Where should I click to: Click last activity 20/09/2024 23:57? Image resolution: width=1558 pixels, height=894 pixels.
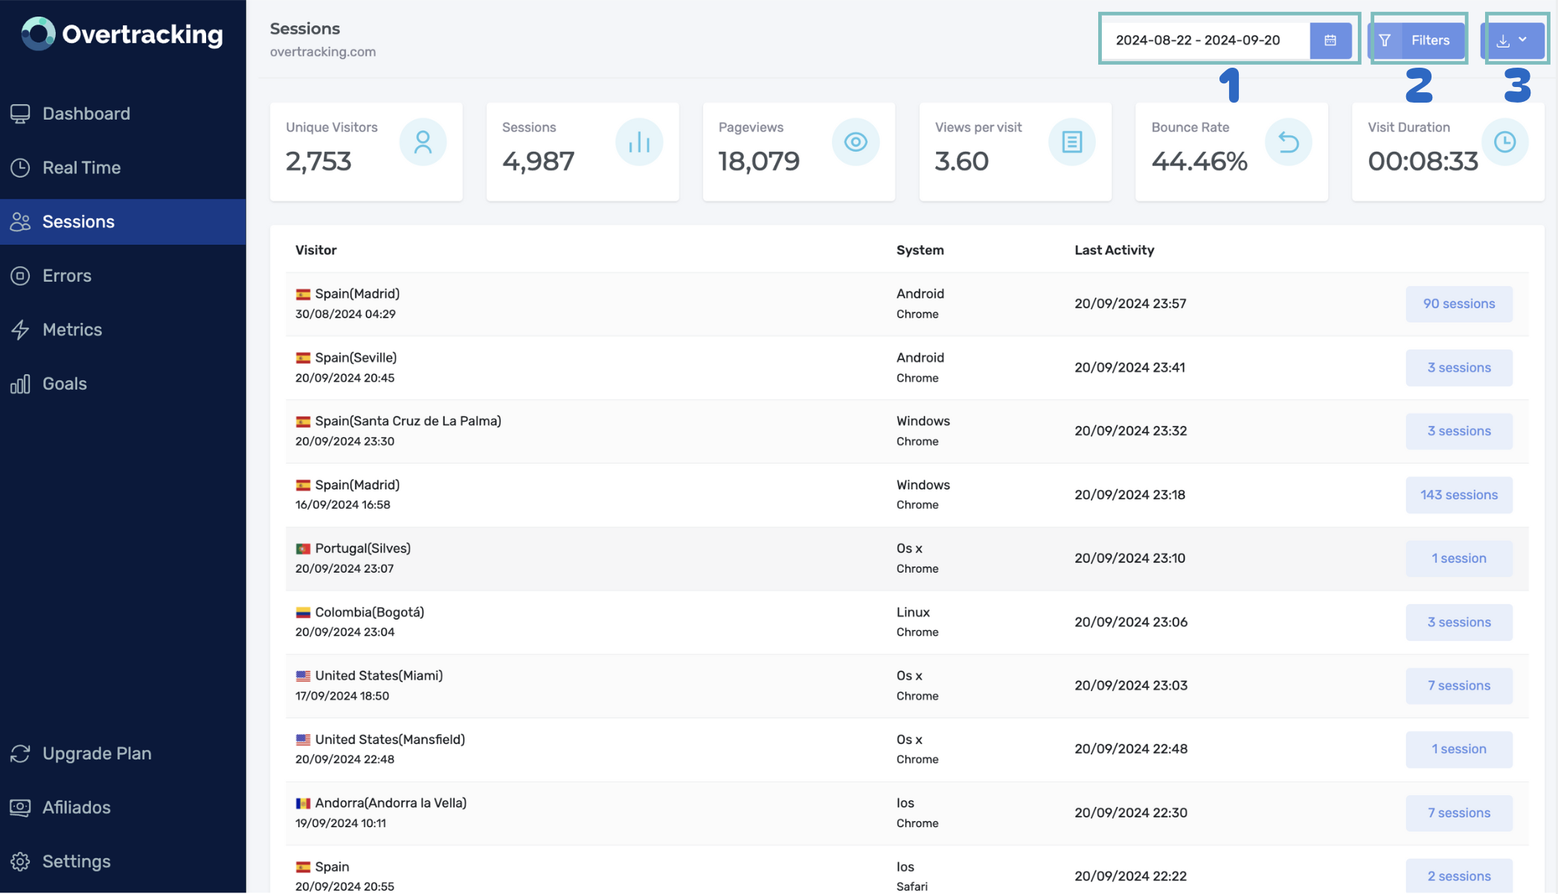pos(1130,304)
